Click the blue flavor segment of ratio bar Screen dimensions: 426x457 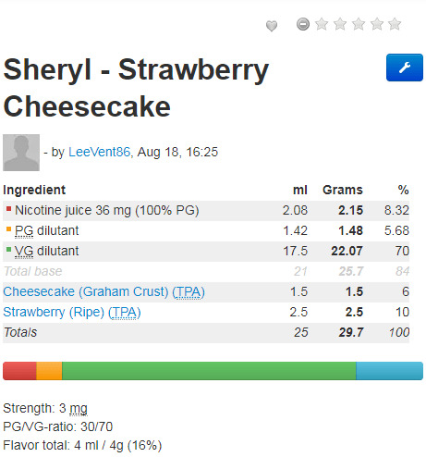(x=389, y=371)
